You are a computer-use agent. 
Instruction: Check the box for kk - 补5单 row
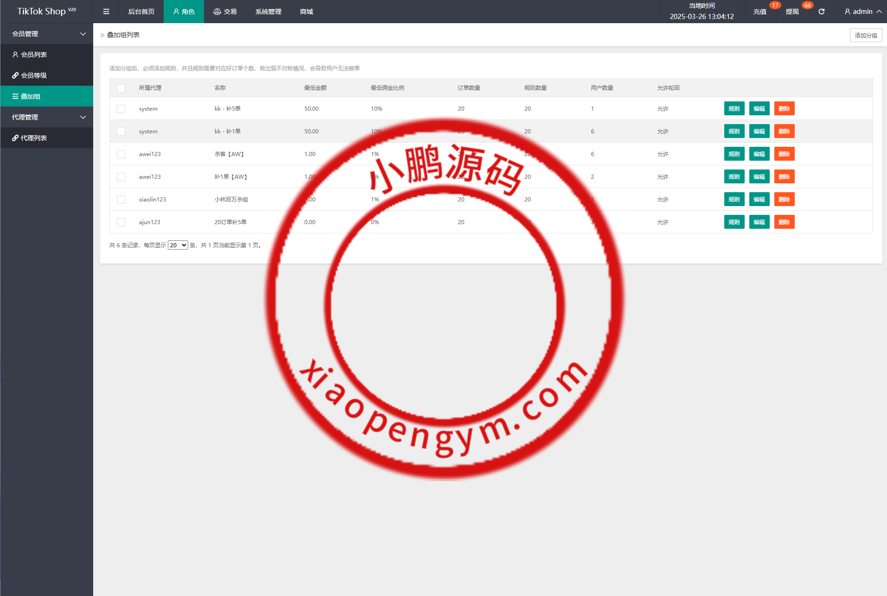coord(121,109)
